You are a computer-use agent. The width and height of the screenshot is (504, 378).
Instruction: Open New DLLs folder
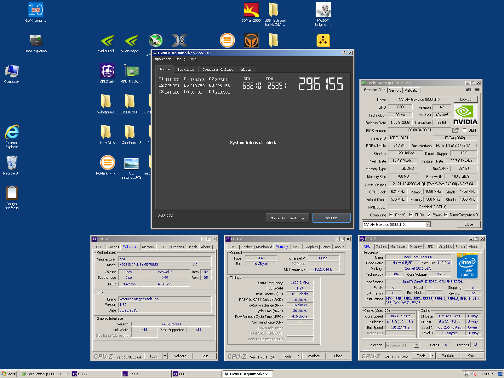tap(107, 135)
